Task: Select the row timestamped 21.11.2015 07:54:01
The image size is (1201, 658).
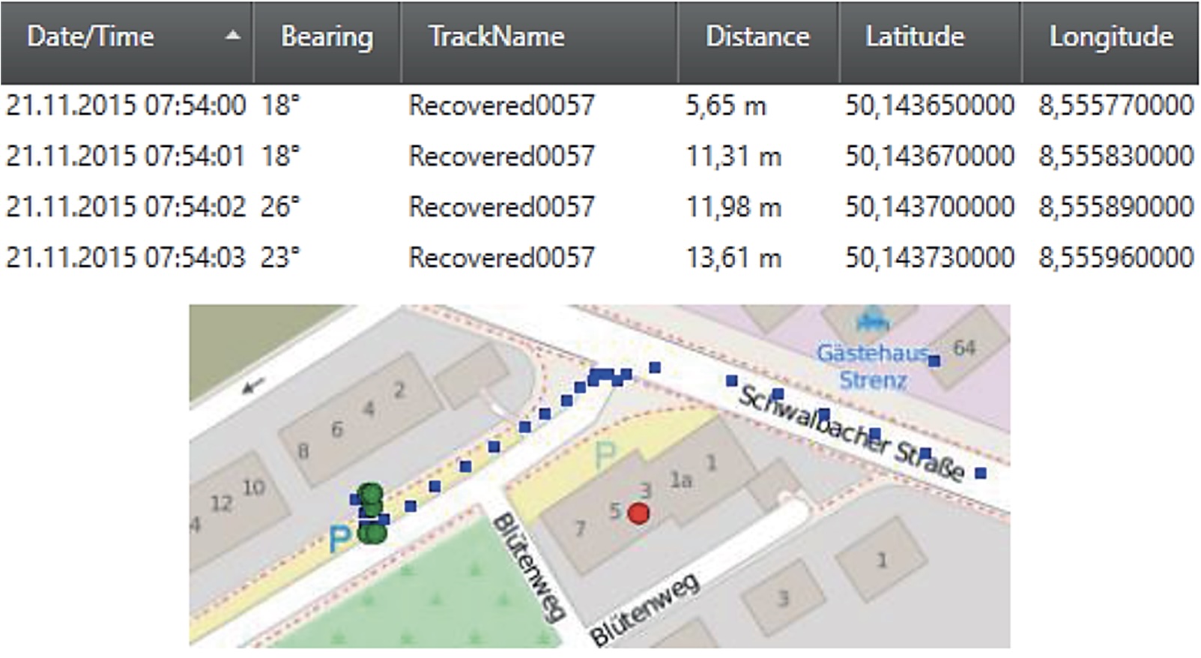Action: click(x=600, y=157)
